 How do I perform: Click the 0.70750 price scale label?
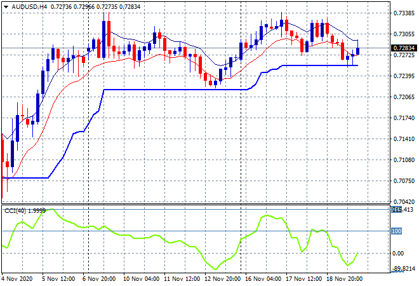[x=404, y=181]
